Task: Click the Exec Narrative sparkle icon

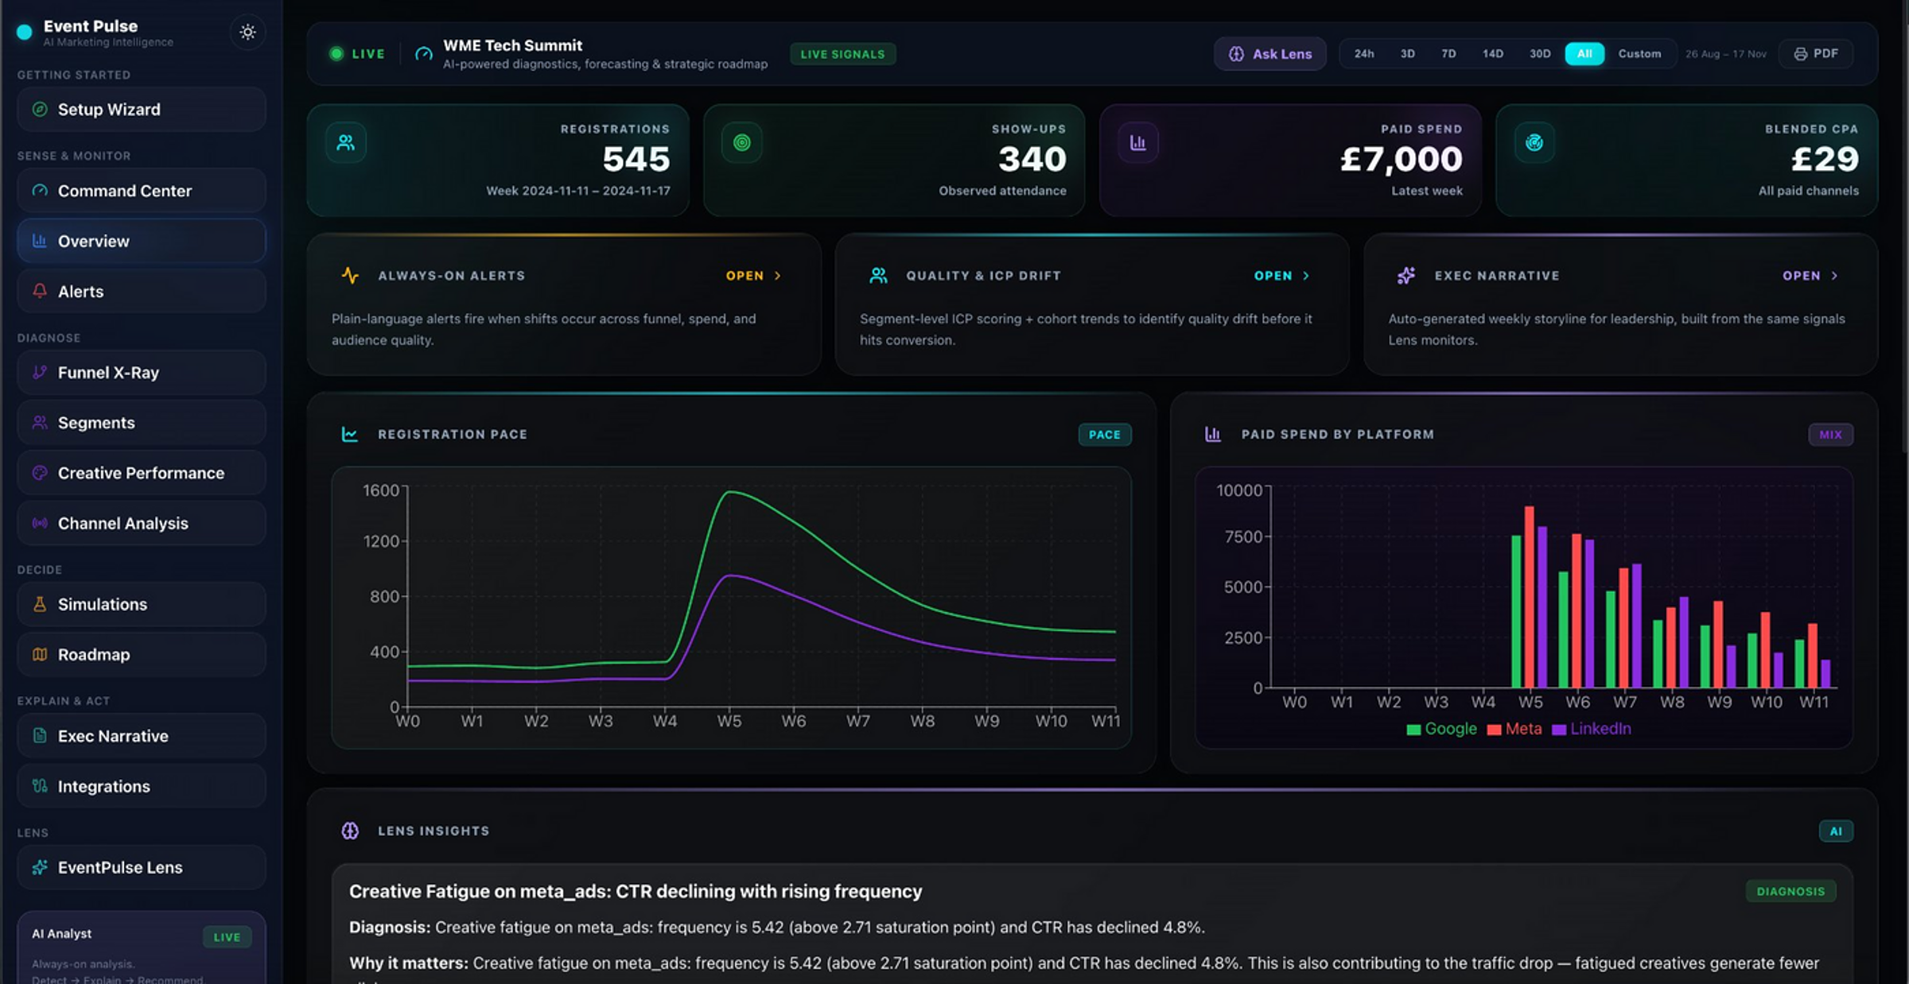Action: [x=1406, y=276]
